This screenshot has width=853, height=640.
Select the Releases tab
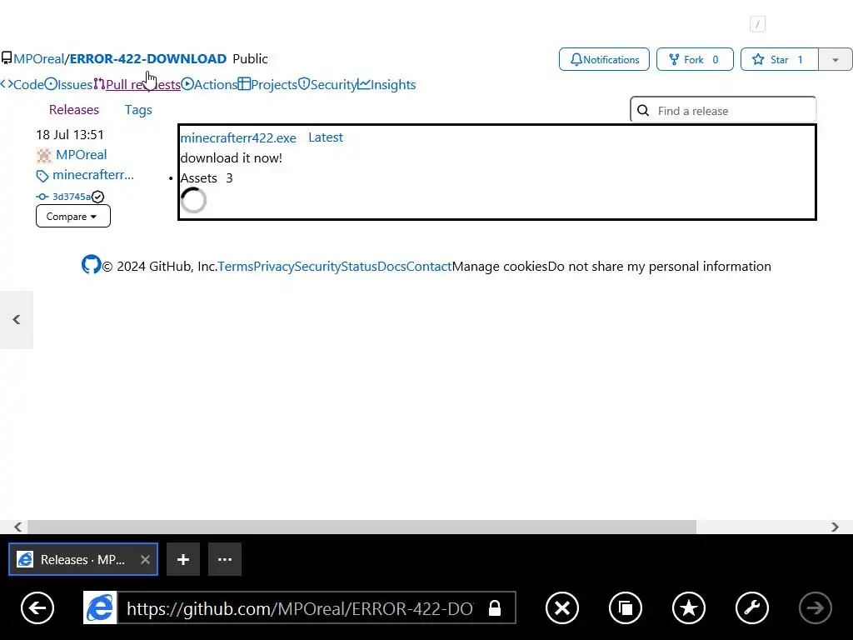coord(74,109)
